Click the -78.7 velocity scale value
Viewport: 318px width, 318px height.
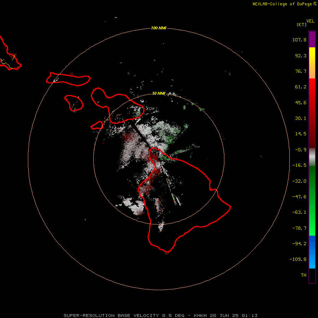(x=299, y=228)
